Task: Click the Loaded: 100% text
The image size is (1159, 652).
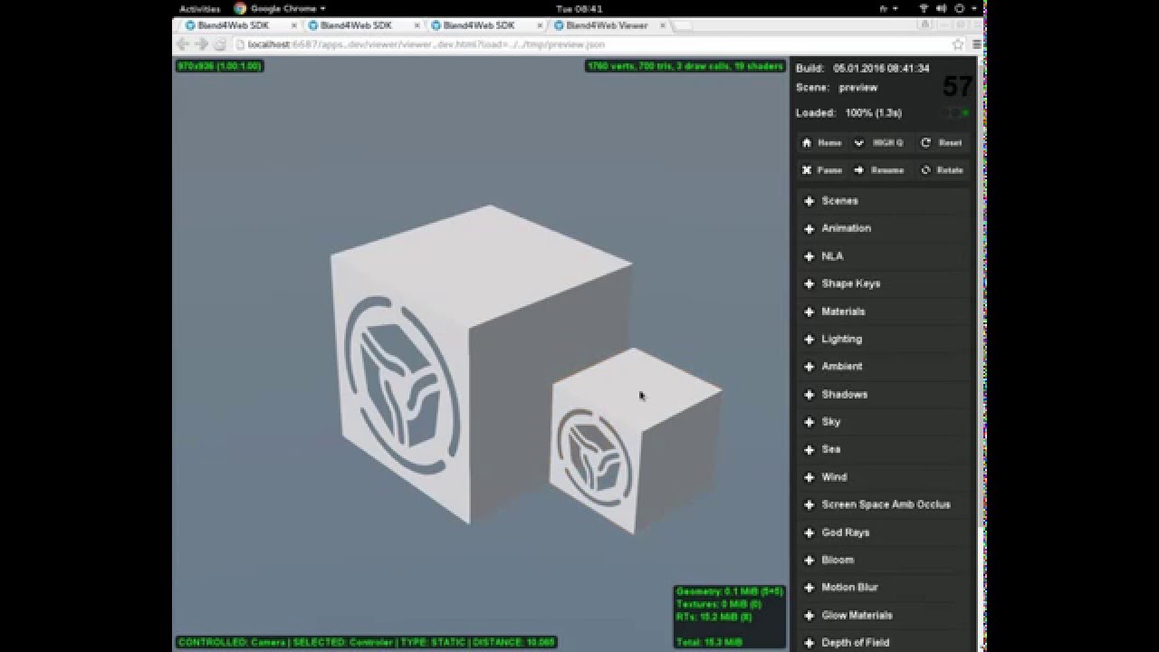Action: [848, 113]
